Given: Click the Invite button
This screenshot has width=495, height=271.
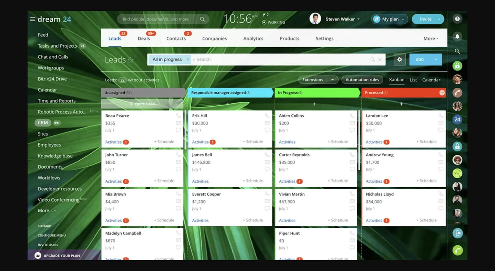Looking at the screenshot, I should point(425,19).
